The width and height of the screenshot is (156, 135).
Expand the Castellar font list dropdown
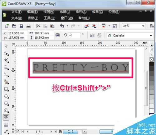pyautogui.click(x=151, y=36)
